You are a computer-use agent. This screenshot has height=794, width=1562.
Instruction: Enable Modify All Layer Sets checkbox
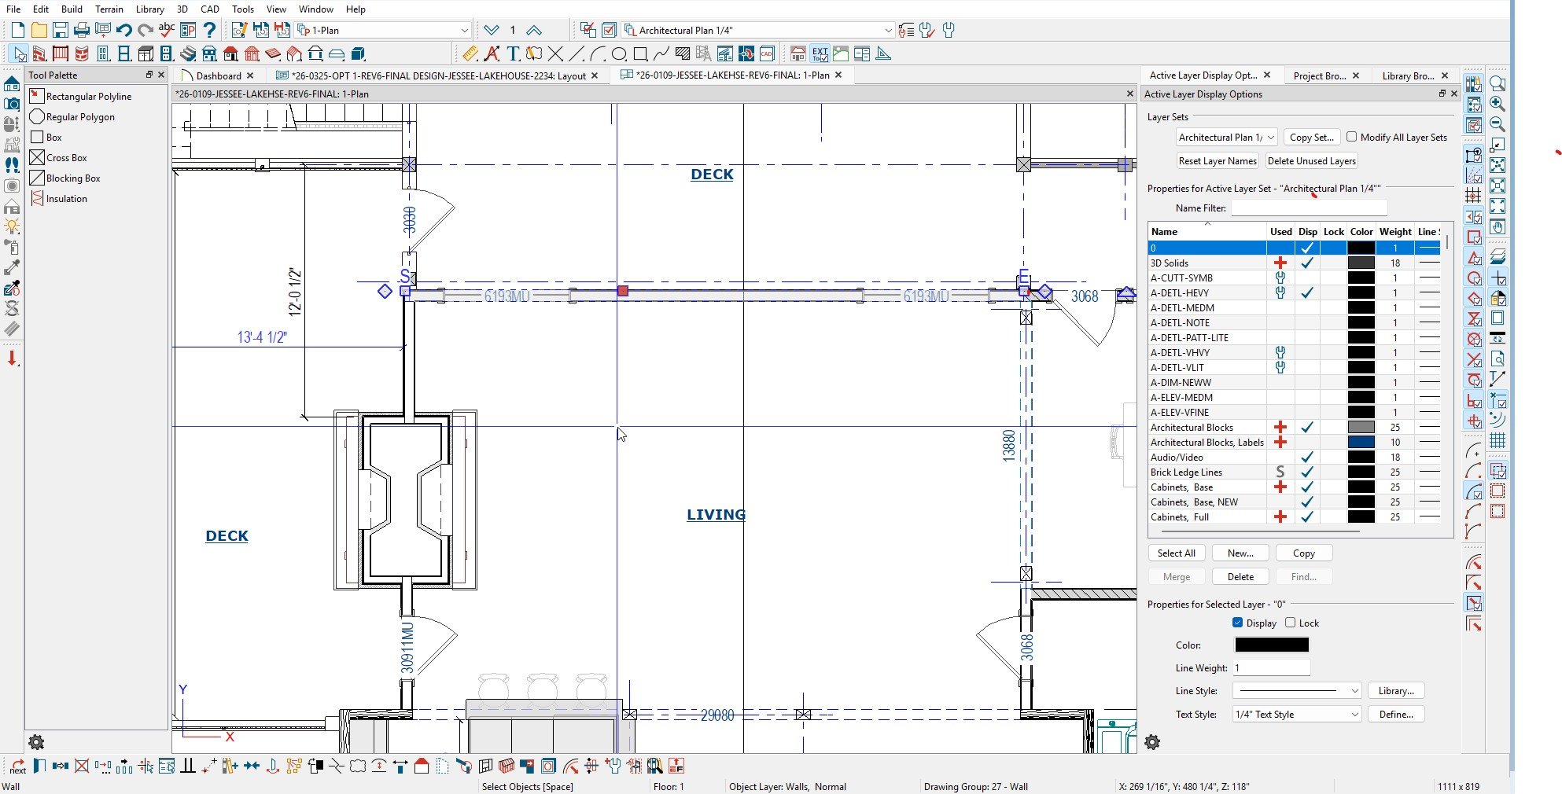[x=1351, y=137]
